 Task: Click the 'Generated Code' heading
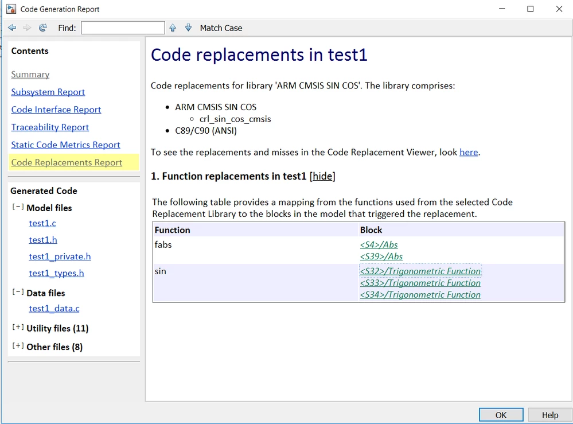tap(44, 191)
